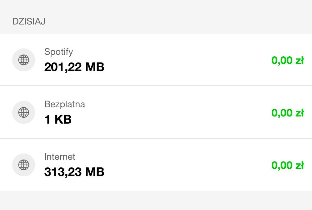This screenshot has width=312, height=210.
Task: Click the green 0,00 zł for Bezplatna
Action: pyautogui.click(x=287, y=113)
